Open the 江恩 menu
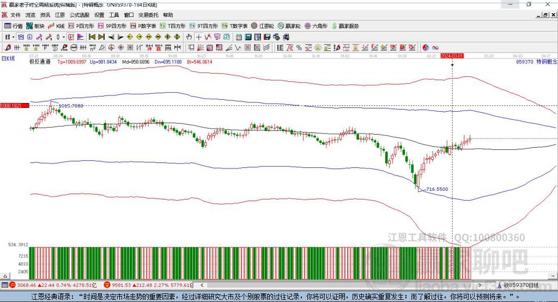 [60, 15]
